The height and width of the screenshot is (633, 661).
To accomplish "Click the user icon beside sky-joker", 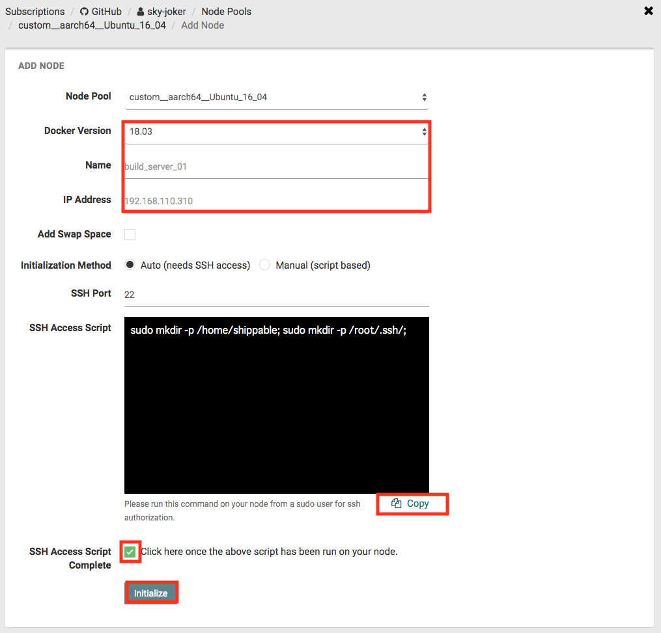I will [141, 12].
